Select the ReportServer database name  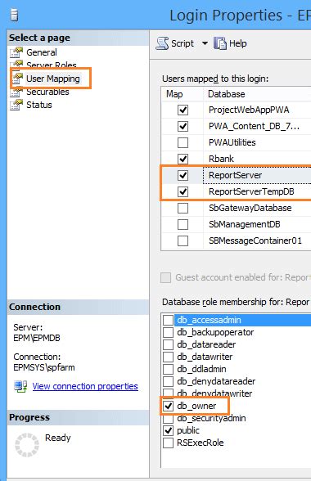pos(235,175)
